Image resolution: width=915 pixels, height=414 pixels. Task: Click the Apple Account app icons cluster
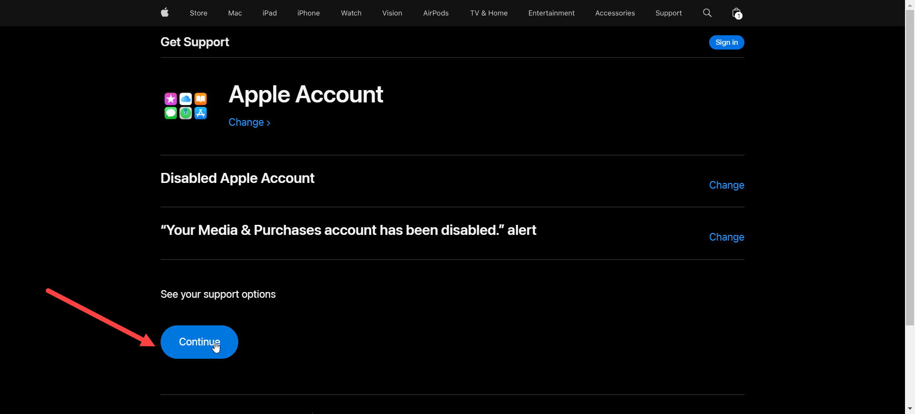click(185, 106)
